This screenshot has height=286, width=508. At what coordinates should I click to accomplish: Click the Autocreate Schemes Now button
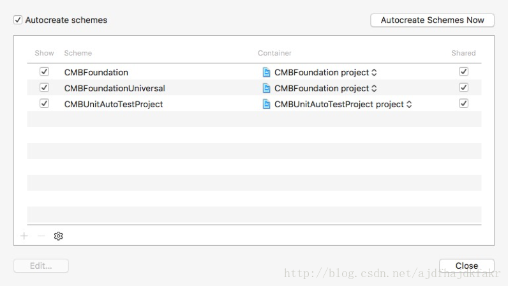pyautogui.click(x=432, y=20)
